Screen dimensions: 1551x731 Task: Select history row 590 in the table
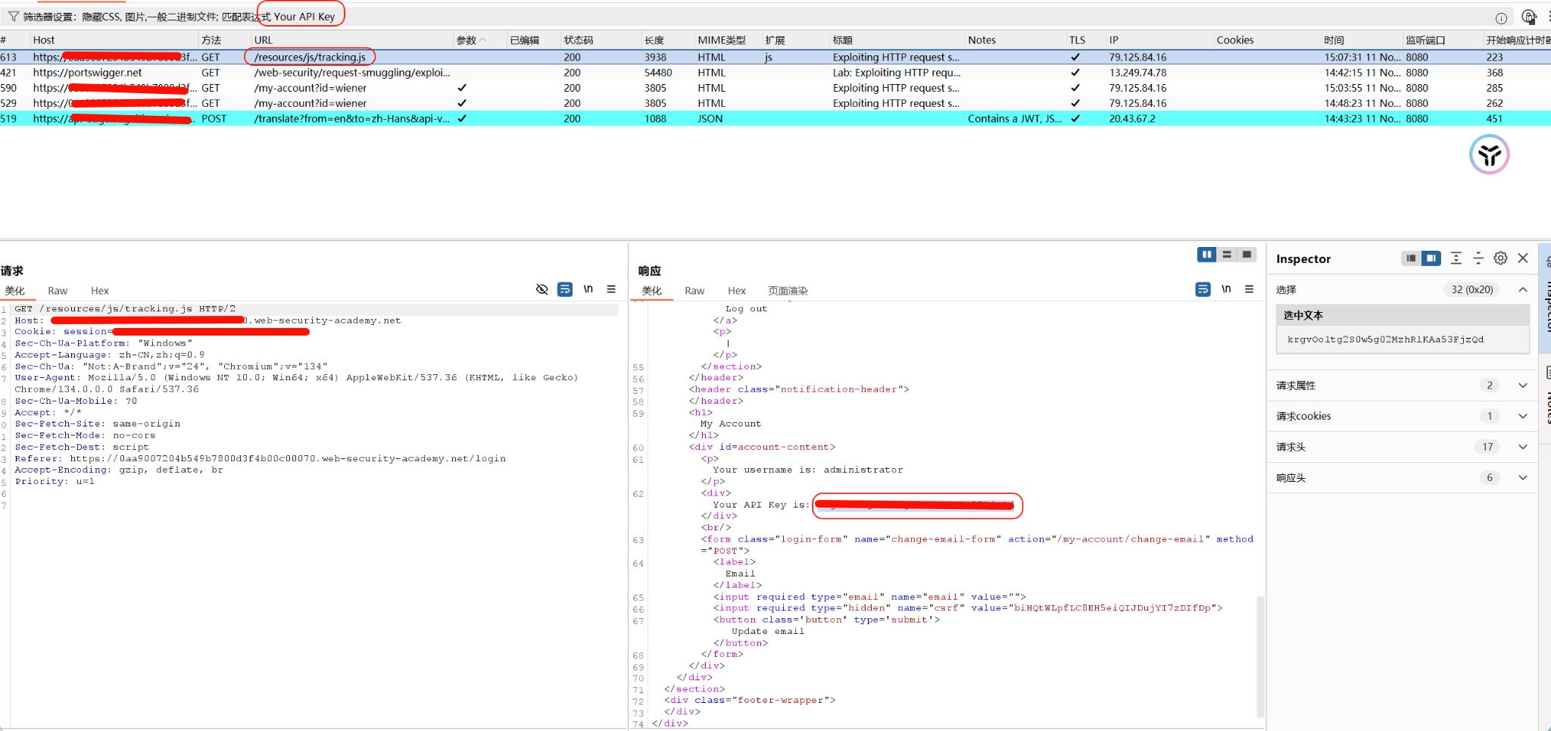[775, 88]
